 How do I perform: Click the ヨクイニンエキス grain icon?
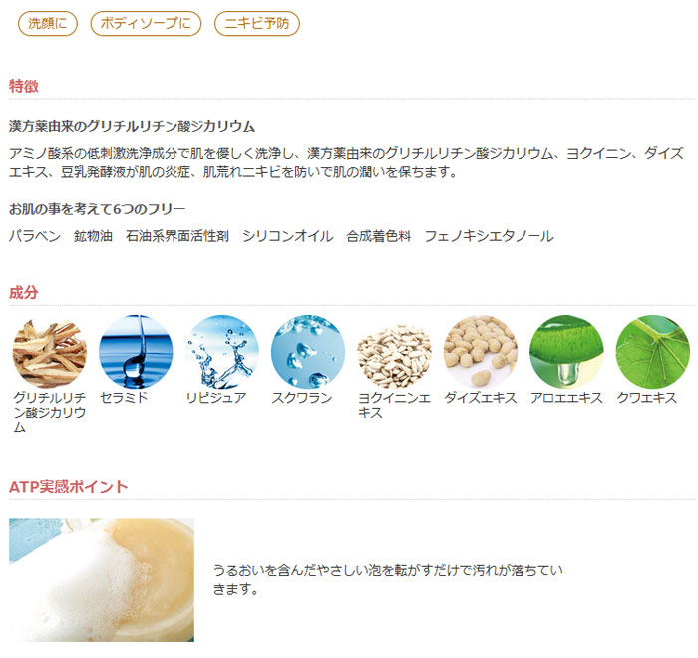pyautogui.click(x=395, y=352)
